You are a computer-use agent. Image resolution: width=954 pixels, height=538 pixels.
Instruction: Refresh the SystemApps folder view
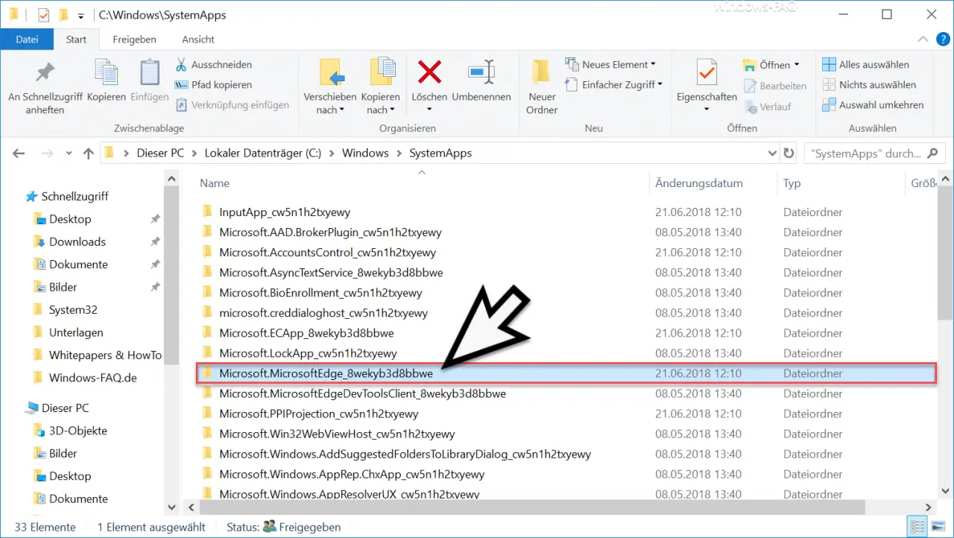(x=789, y=154)
